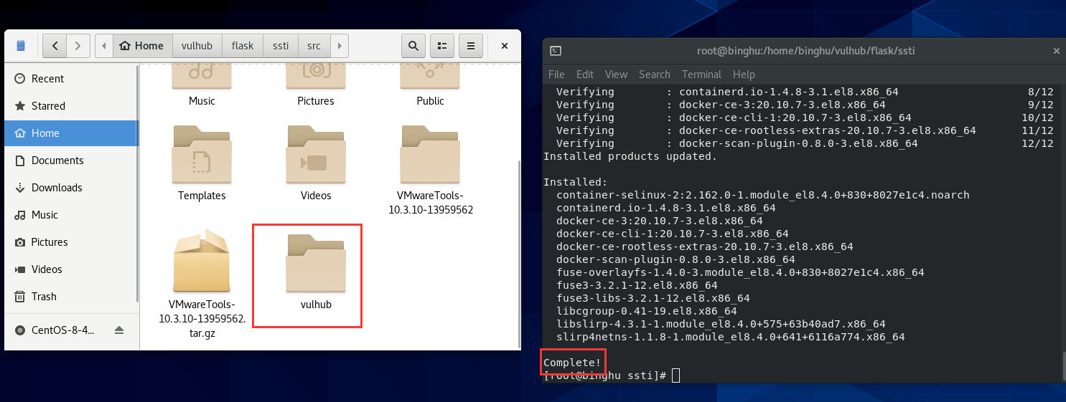The height and width of the screenshot is (402, 1066).
Task: Open Trash from the sidebar
Action: point(70,297)
